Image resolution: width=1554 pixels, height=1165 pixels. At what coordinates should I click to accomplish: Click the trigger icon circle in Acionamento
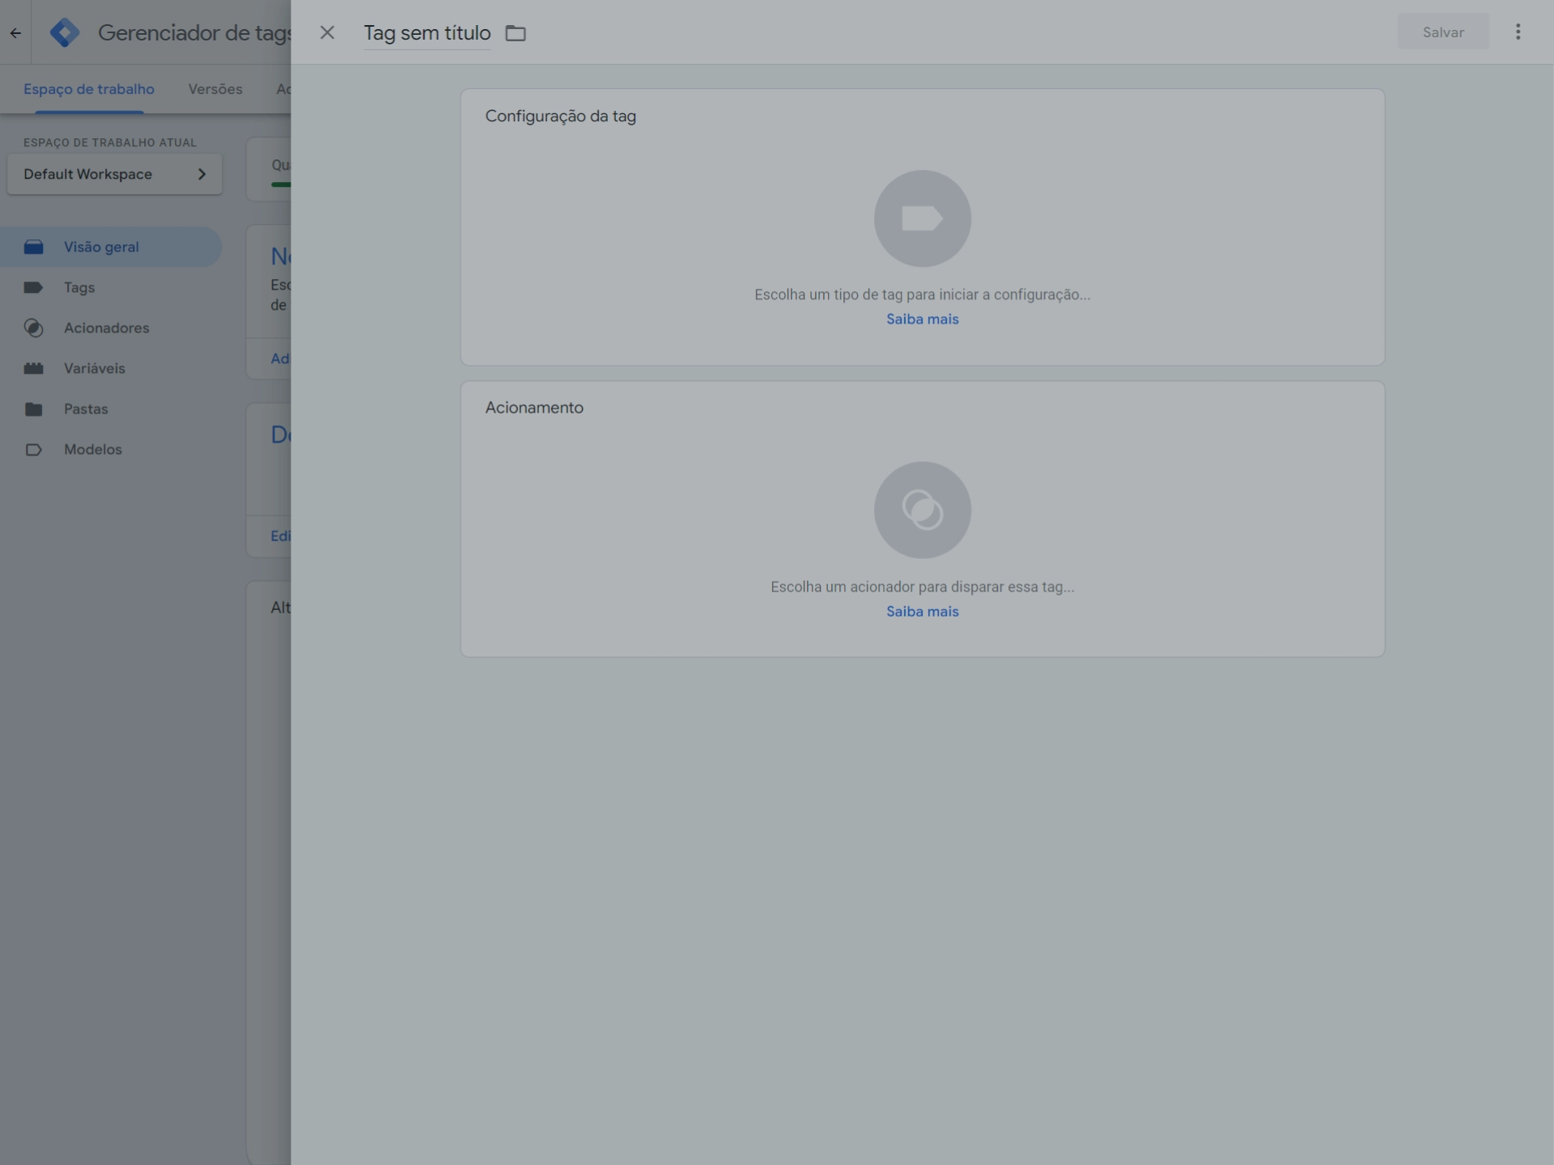click(x=922, y=510)
